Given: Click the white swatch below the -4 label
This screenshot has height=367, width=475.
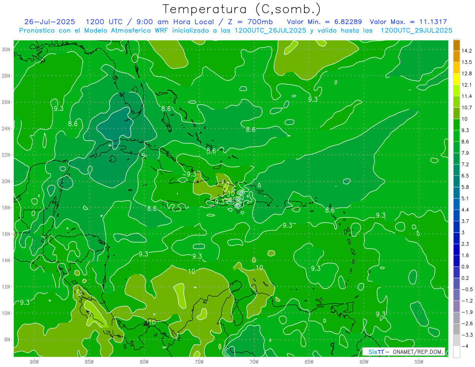Looking at the screenshot, I should click(456, 352).
